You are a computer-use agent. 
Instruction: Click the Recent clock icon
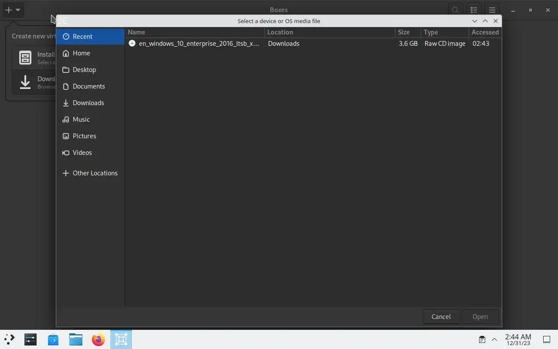tap(66, 37)
